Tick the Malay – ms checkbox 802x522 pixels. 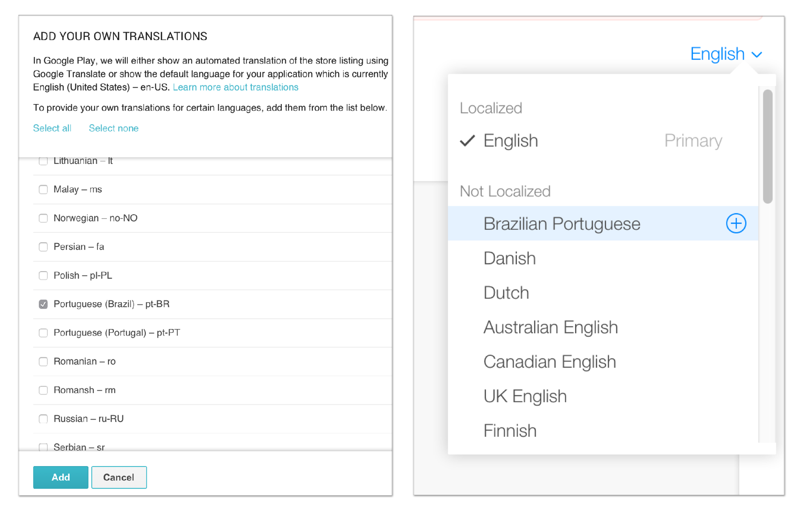43,189
